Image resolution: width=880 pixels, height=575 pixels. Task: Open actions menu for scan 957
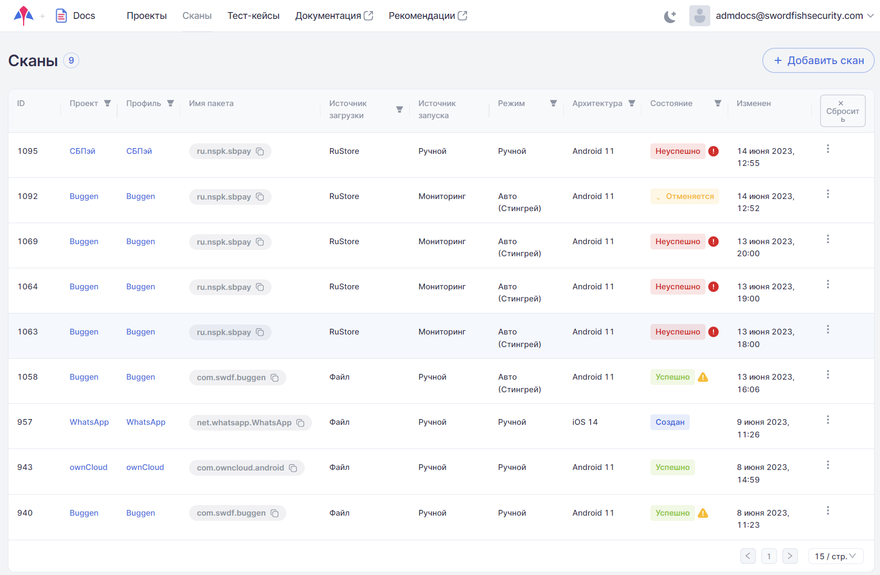click(x=828, y=420)
